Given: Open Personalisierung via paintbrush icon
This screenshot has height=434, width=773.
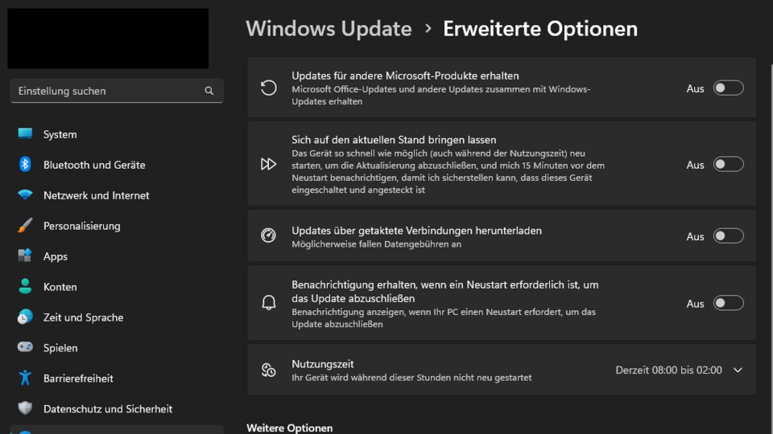Looking at the screenshot, I should [25, 225].
